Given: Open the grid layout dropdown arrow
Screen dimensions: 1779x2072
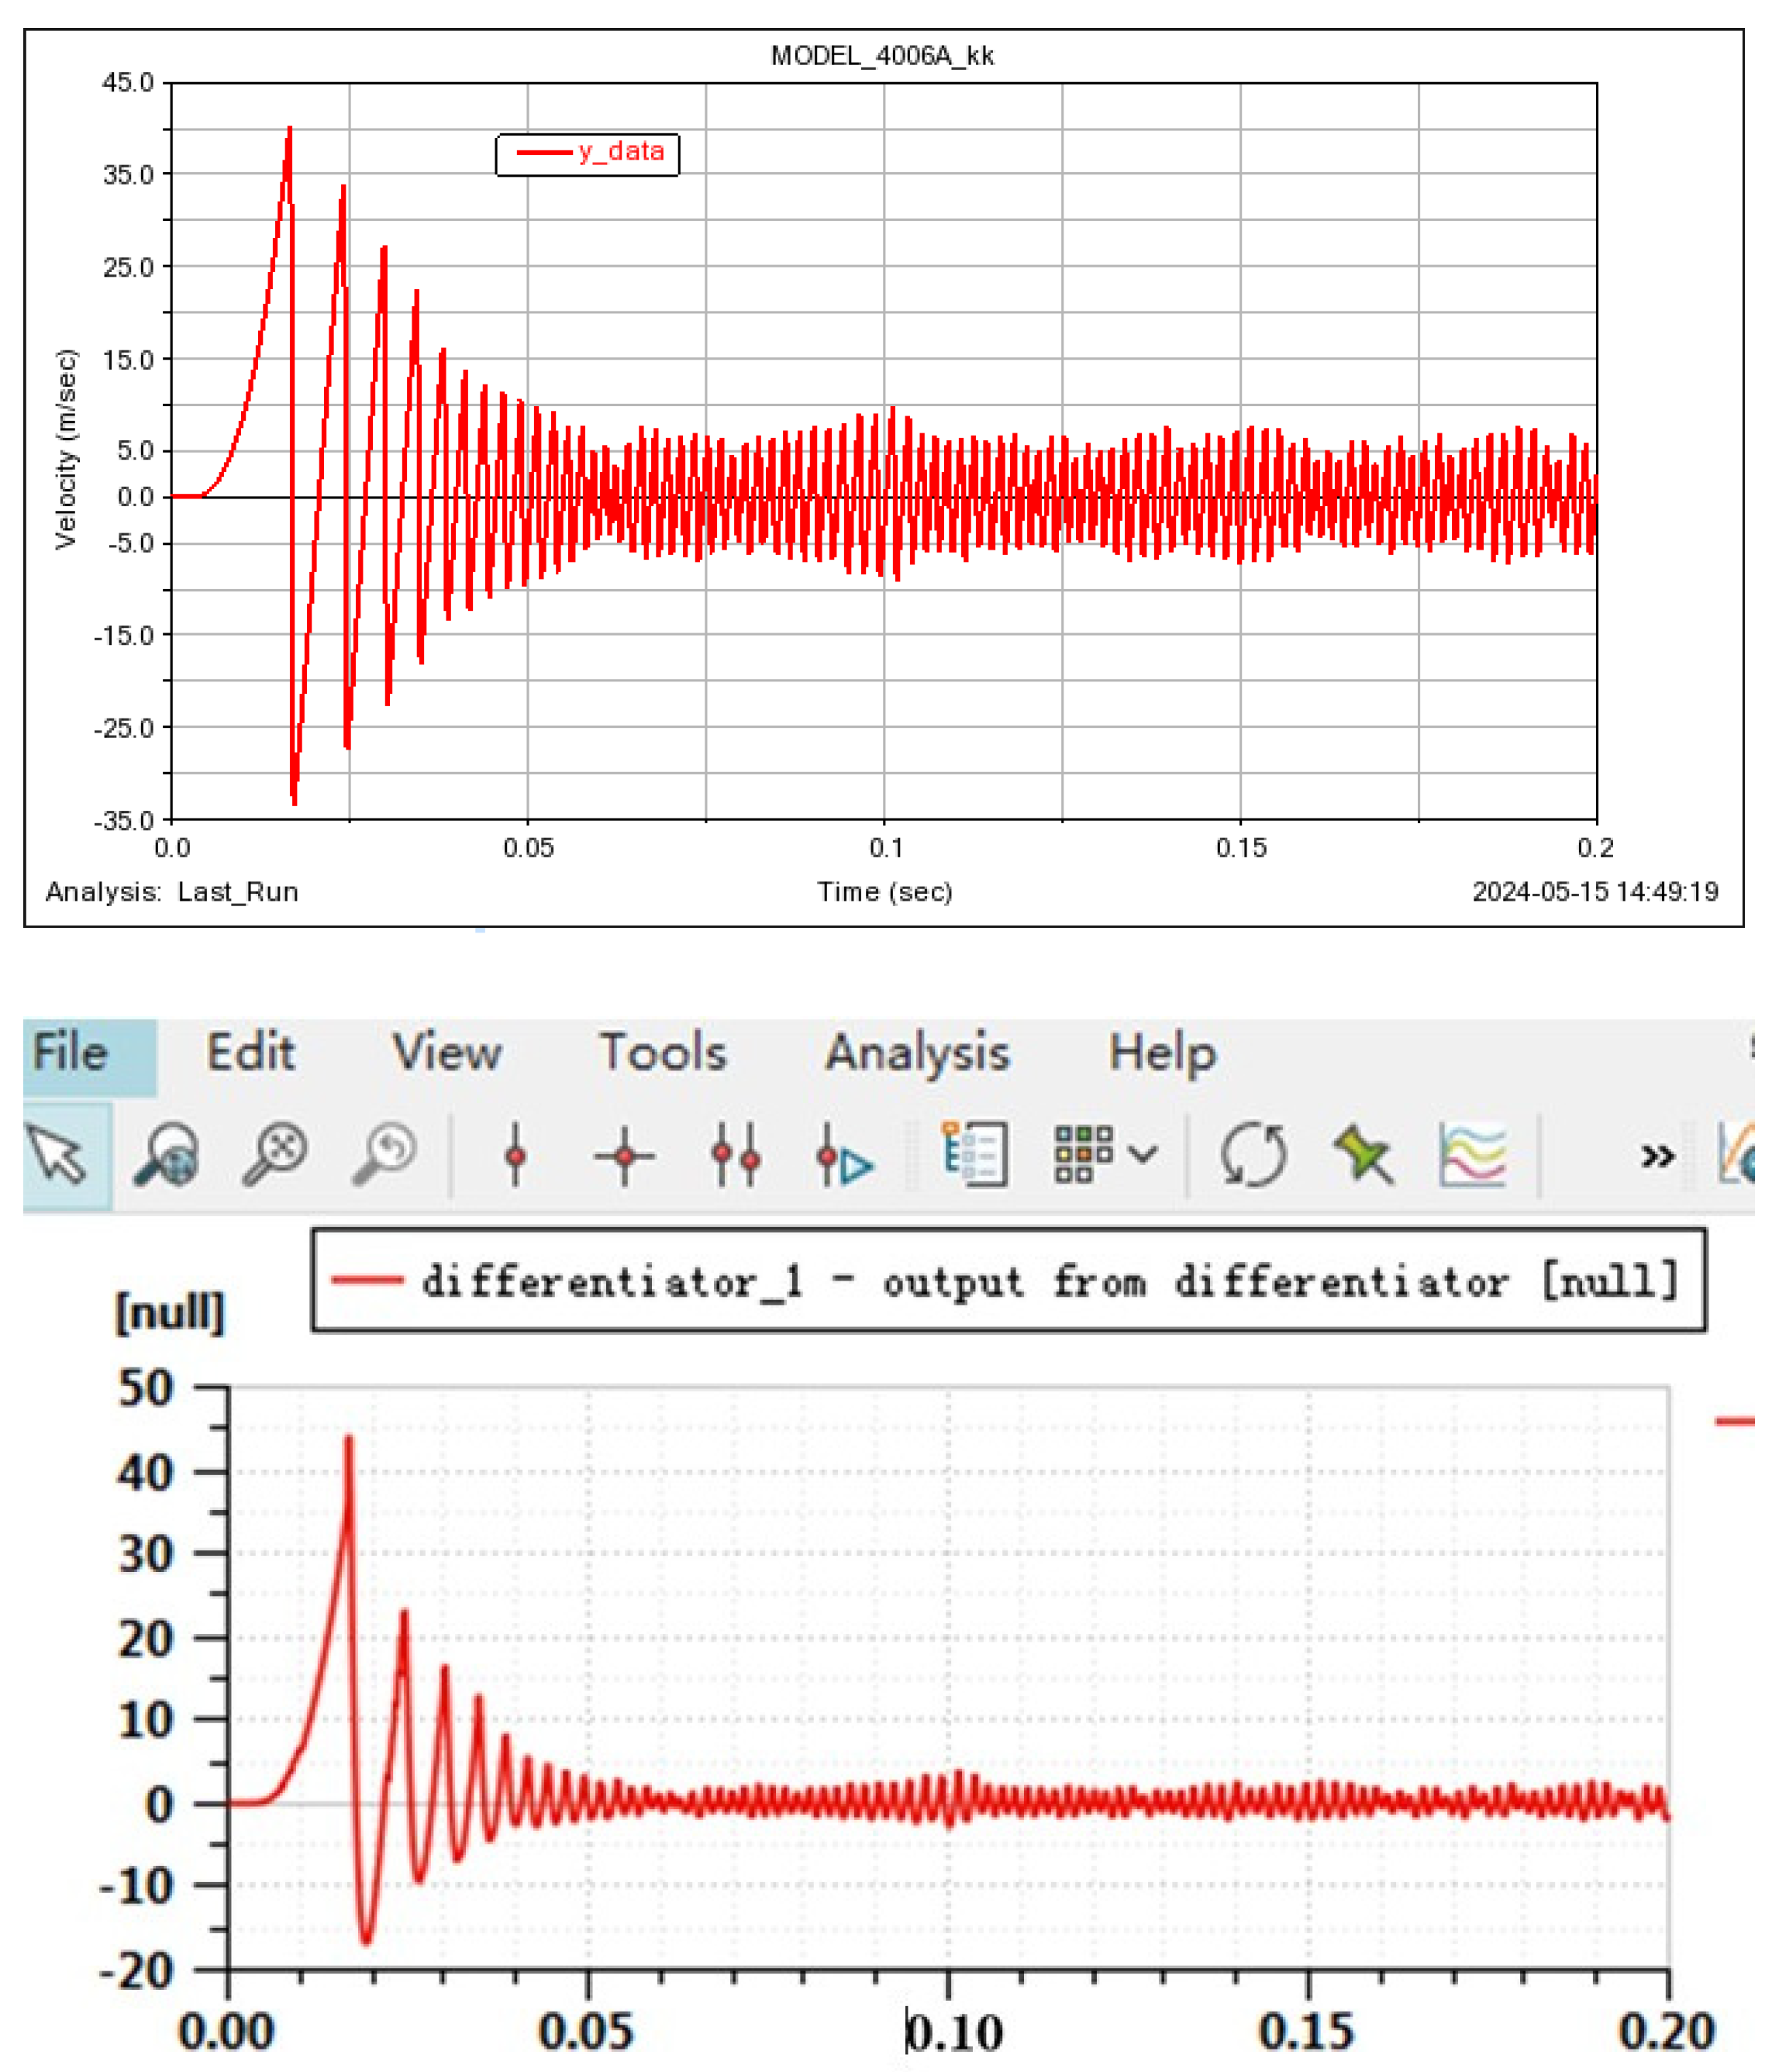Looking at the screenshot, I should tap(1143, 1155).
